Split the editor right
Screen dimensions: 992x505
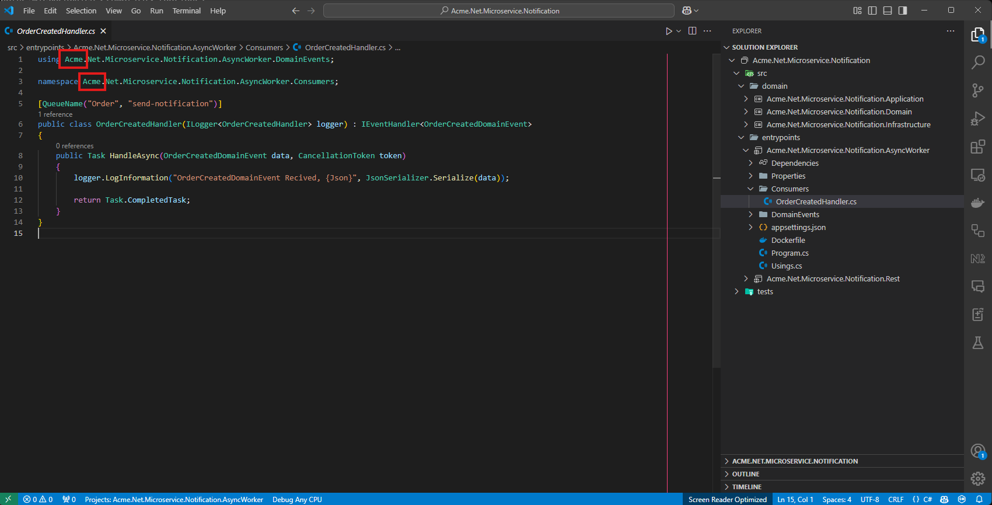[692, 31]
